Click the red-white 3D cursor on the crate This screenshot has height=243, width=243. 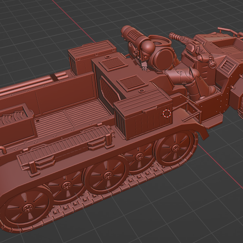(x=167, y=113)
